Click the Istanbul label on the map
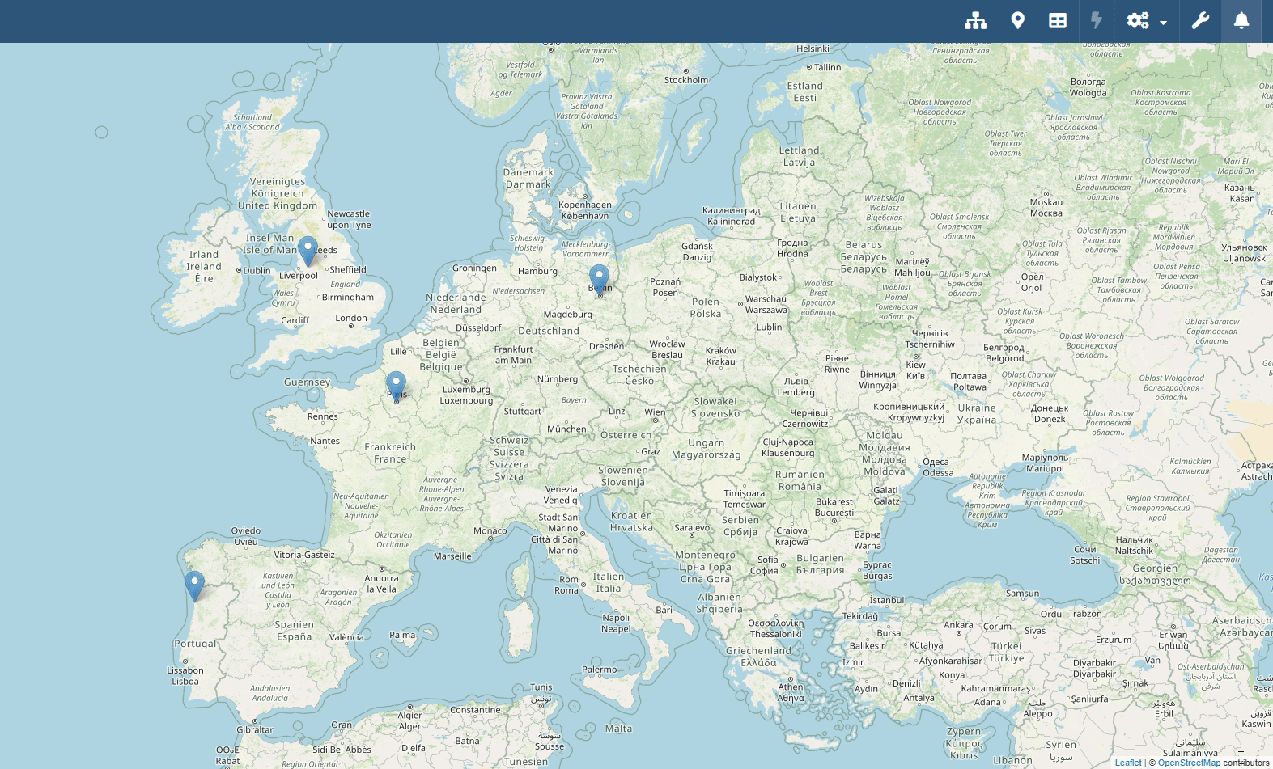 tap(886, 600)
